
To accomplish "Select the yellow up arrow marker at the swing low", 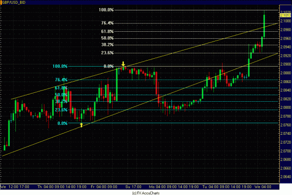I will click(x=81, y=125).
